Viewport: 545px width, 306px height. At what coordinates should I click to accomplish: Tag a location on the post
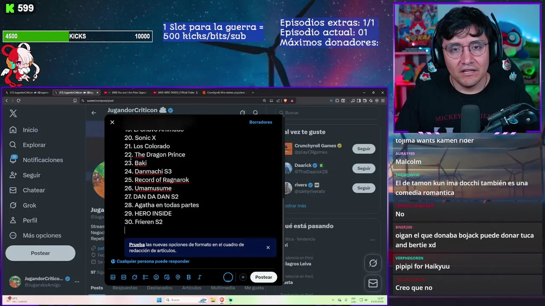pyautogui.click(x=178, y=277)
